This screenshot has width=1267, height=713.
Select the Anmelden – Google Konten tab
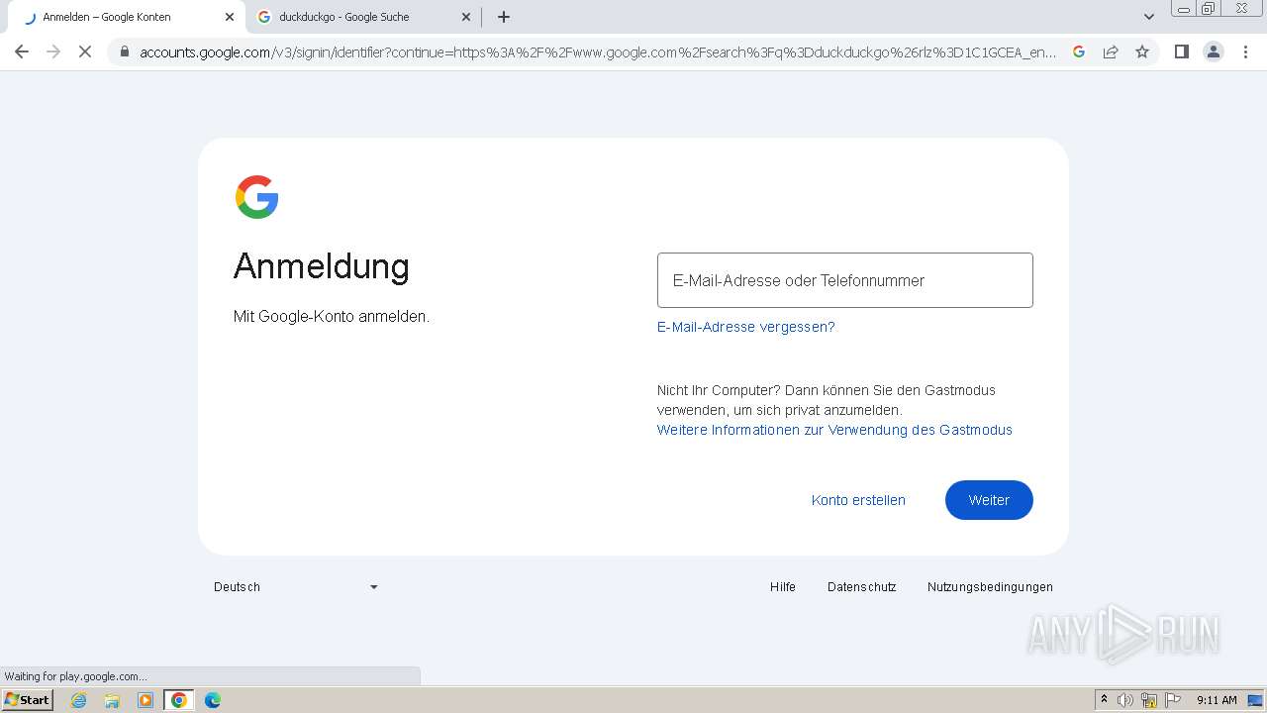pyautogui.click(x=125, y=17)
